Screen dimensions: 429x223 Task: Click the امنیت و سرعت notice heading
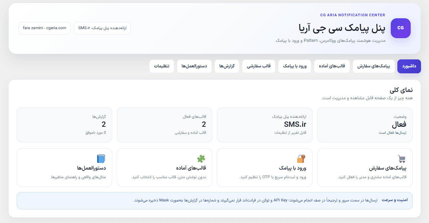tap(395, 200)
